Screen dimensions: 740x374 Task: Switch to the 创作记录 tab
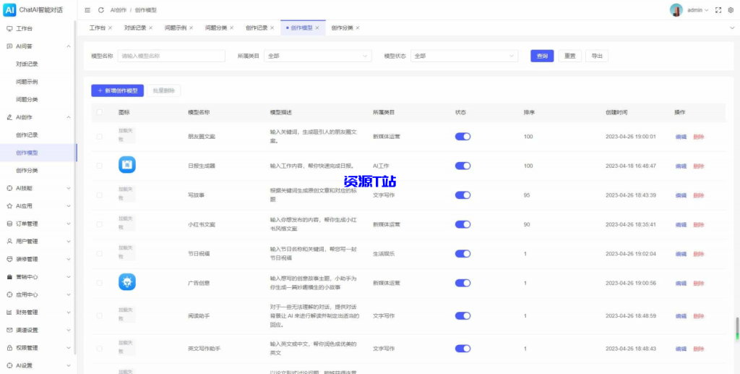click(257, 28)
